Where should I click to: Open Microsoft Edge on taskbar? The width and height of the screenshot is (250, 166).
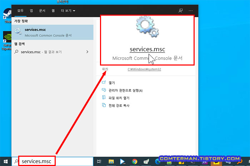[157, 162]
